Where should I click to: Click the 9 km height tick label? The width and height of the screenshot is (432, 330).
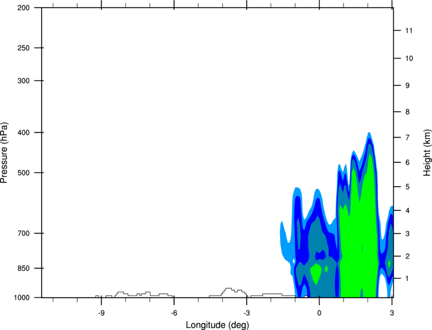click(x=408, y=86)
